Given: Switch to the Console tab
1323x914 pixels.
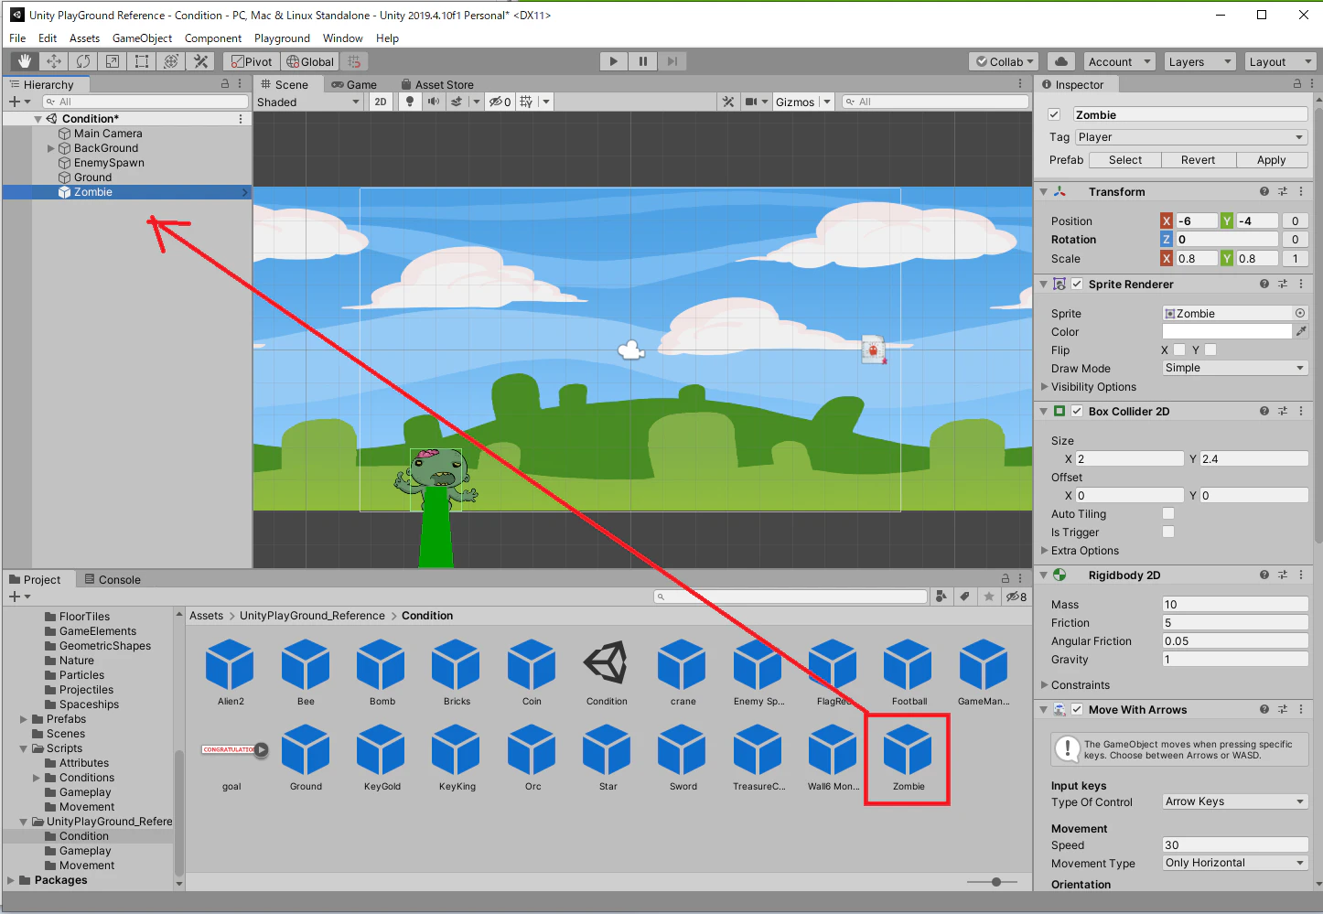Looking at the screenshot, I should pos(113,579).
